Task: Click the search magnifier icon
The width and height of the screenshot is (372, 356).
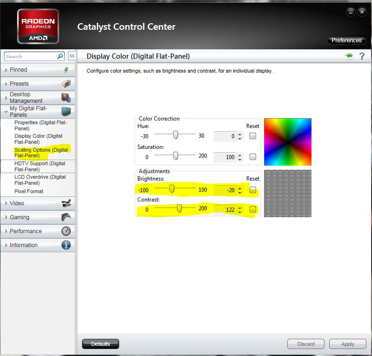Action: (x=60, y=56)
